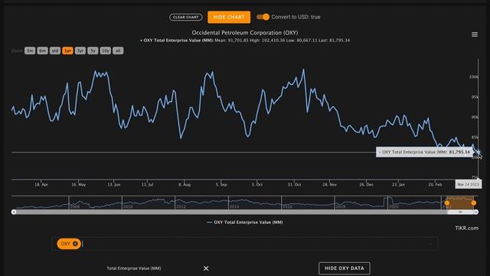Click the Clear Chart button

(185, 17)
